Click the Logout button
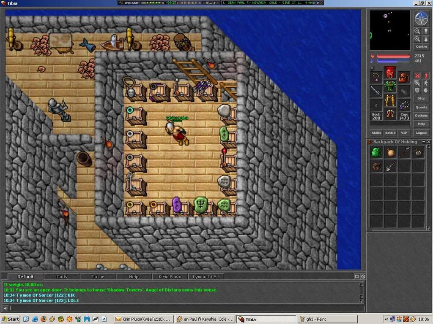Screen dimensions: 433x324 click(422, 133)
